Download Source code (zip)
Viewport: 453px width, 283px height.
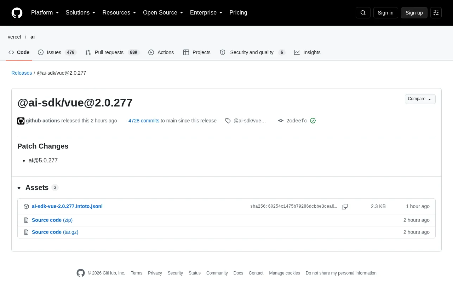52,220
